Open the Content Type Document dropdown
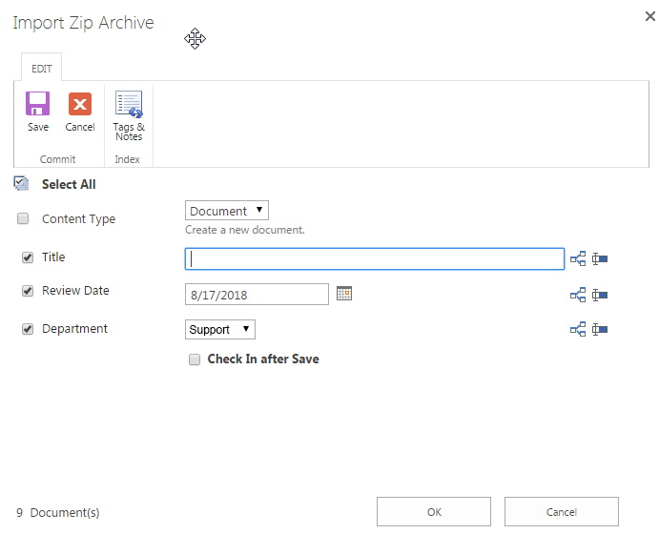This screenshot has height=534, width=659. 227,211
